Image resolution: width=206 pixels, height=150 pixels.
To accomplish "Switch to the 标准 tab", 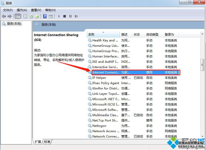I will pos(47,142).
